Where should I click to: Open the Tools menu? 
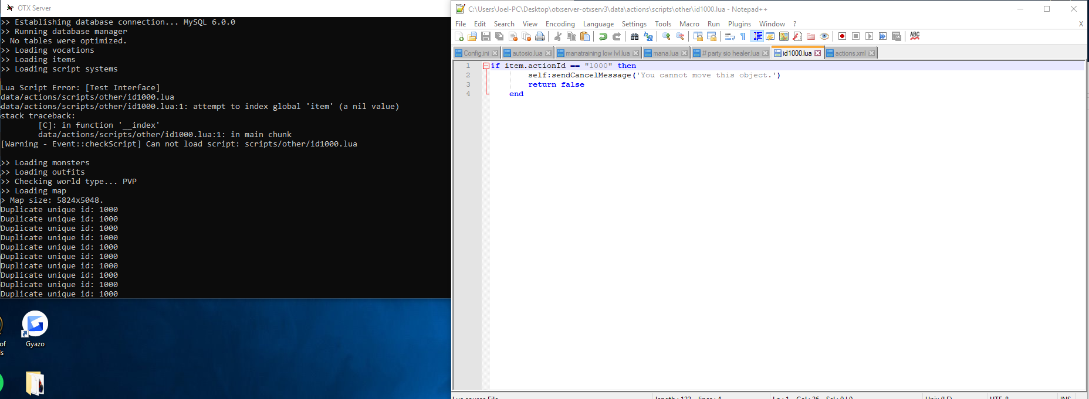click(663, 24)
